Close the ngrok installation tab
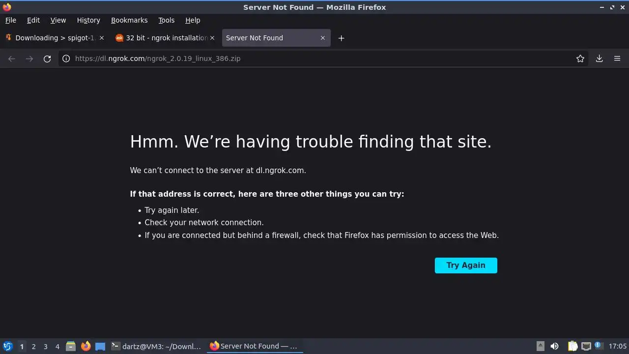This screenshot has width=629, height=354. pyautogui.click(x=212, y=38)
